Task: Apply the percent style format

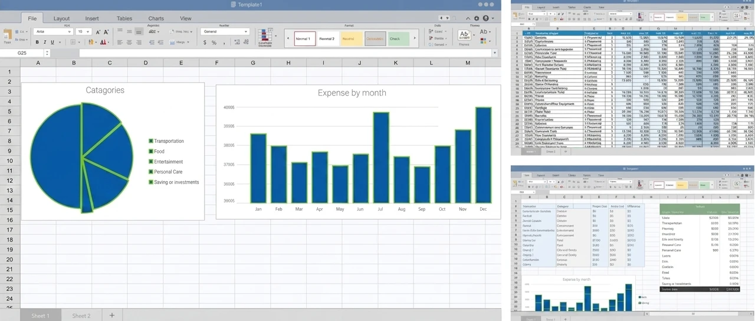Action: tap(214, 42)
